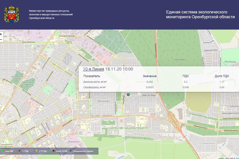
Task: Click the улица 10-я Линия street label
Action: (149, 95)
